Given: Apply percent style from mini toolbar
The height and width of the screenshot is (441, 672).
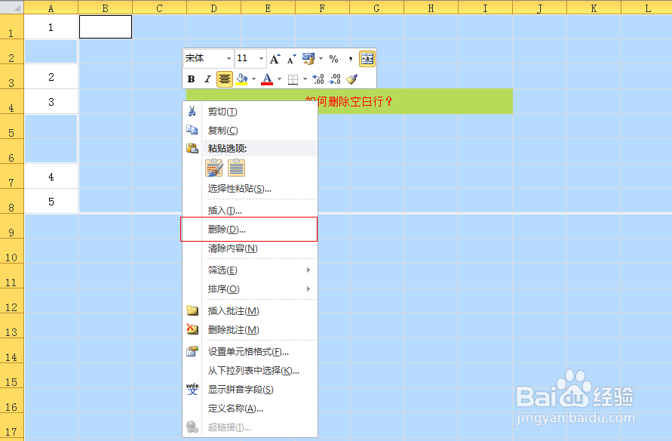Looking at the screenshot, I should [333, 59].
